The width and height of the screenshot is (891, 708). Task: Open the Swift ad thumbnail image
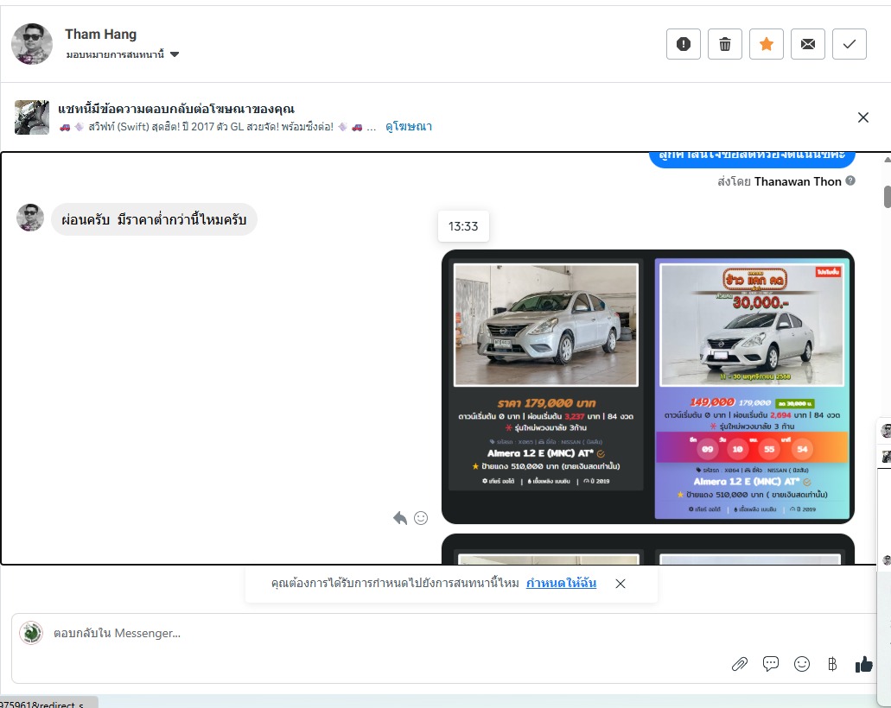click(32, 117)
